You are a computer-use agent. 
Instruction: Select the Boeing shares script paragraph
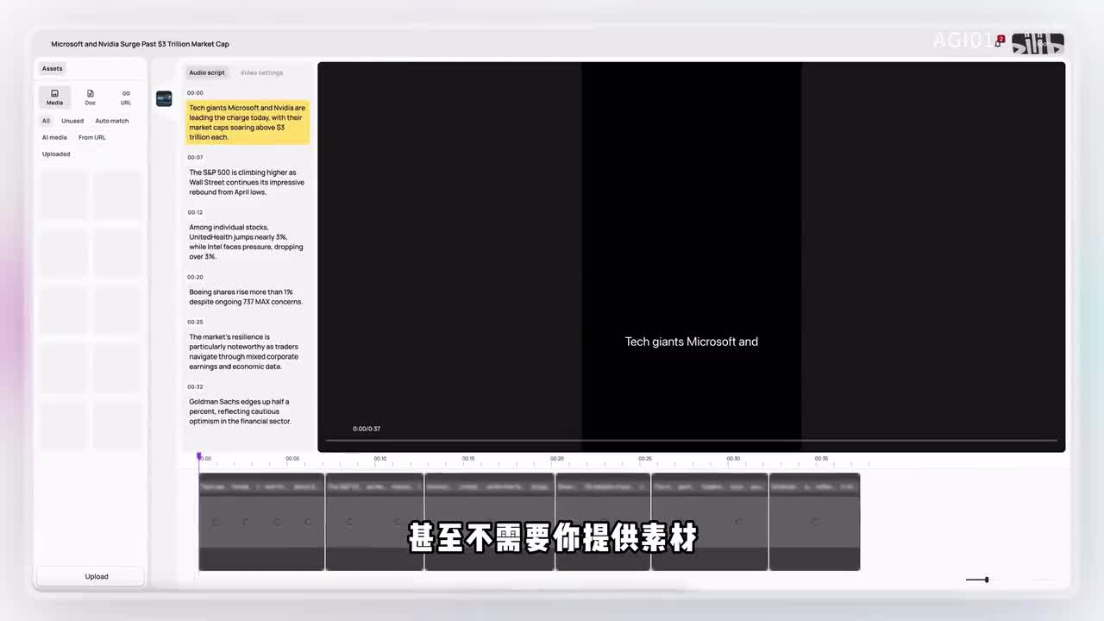[x=246, y=297]
